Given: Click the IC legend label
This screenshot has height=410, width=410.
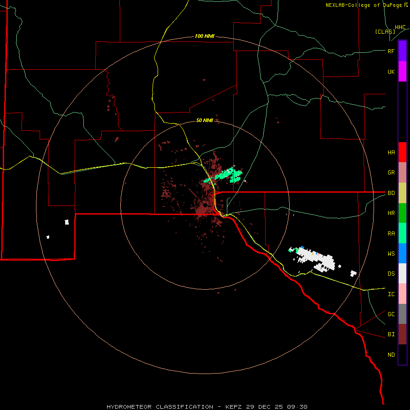Looking at the screenshot, I should coord(391,294).
